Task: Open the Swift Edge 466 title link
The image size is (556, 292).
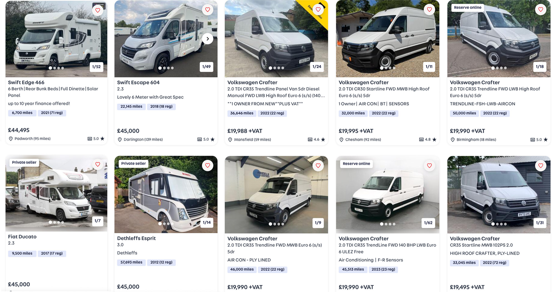Action: pyautogui.click(x=26, y=82)
